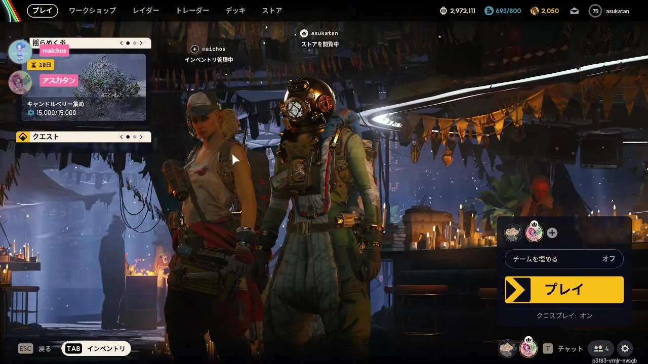648x364 pixels.
Task: Add a party member with plus button
Action: click(552, 233)
